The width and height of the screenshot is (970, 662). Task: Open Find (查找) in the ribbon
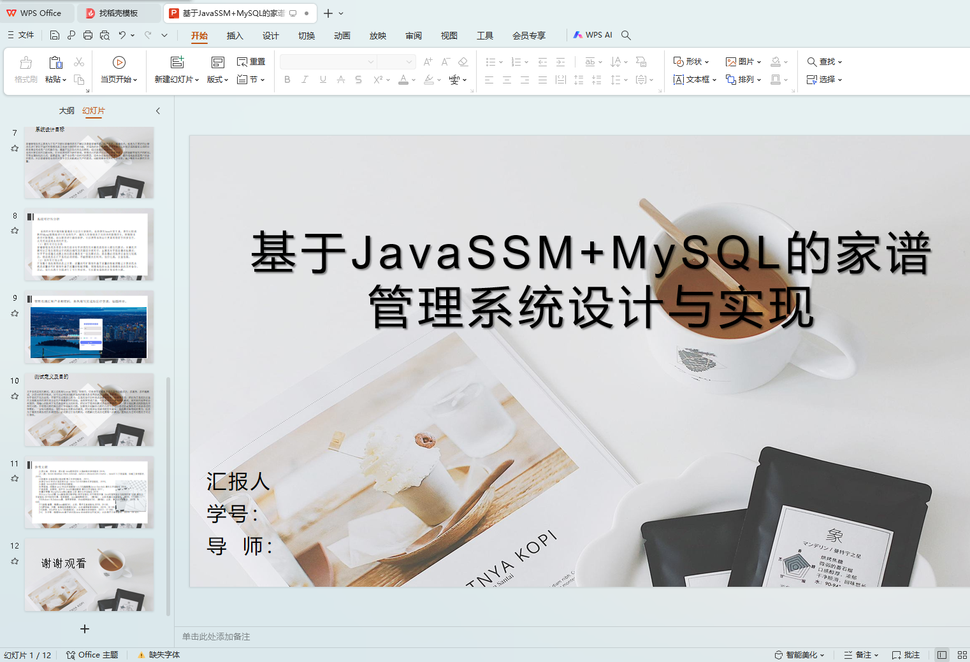pyautogui.click(x=825, y=62)
